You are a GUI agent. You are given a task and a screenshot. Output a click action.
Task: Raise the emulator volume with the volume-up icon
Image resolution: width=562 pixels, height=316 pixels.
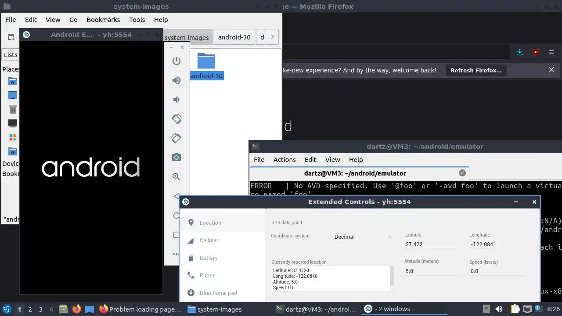point(177,80)
